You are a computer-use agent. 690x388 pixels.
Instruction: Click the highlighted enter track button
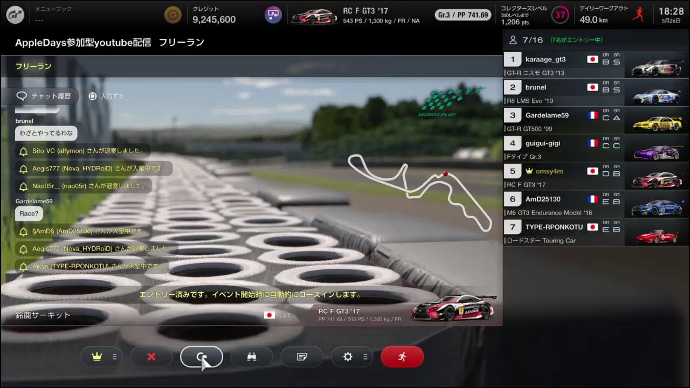click(202, 357)
